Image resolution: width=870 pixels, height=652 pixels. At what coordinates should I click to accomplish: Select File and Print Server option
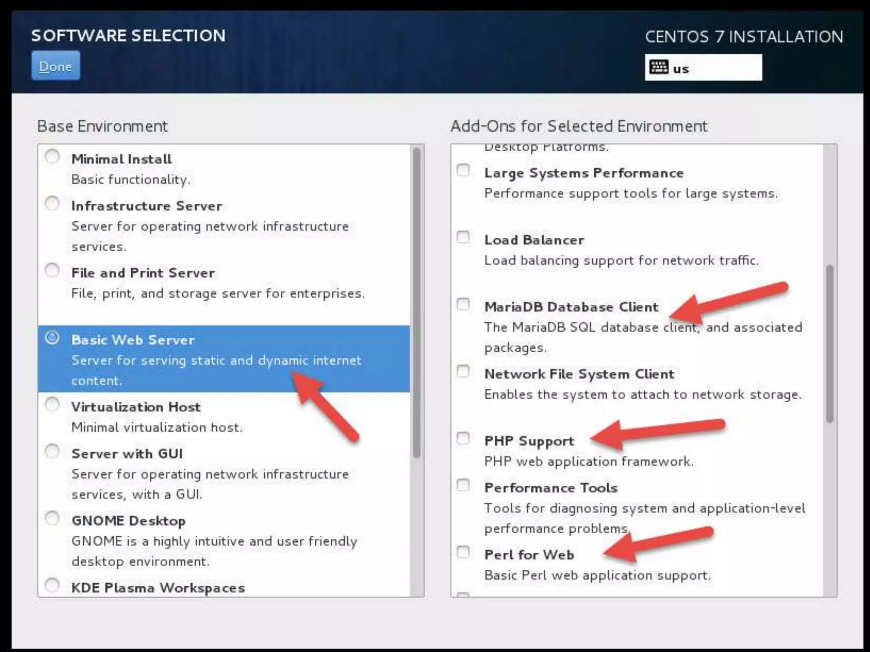[x=52, y=270]
